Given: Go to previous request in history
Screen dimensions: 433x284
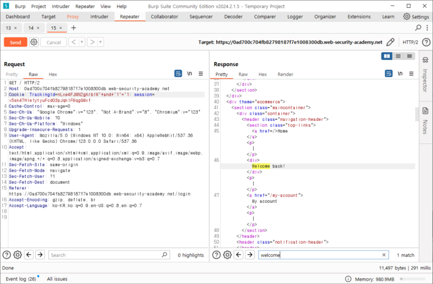Looking at the screenshot, I should point(73,42).
